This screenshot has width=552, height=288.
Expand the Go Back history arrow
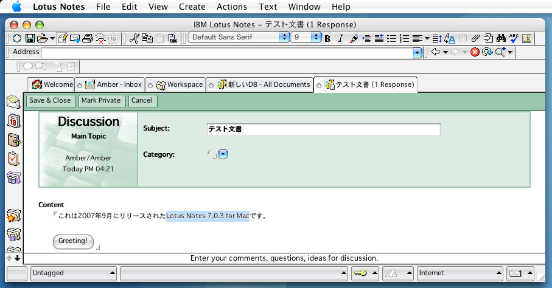click(x=445, y=52)
